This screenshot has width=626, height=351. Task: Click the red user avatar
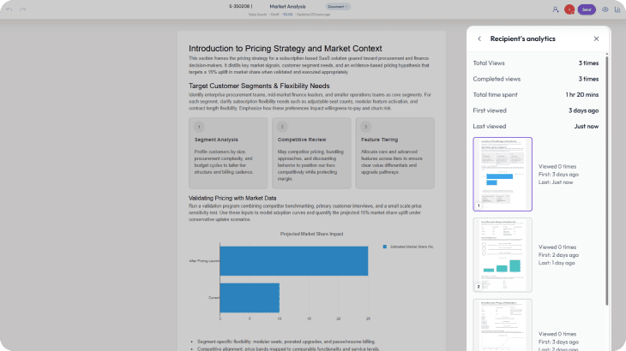(x=569, y=9)
